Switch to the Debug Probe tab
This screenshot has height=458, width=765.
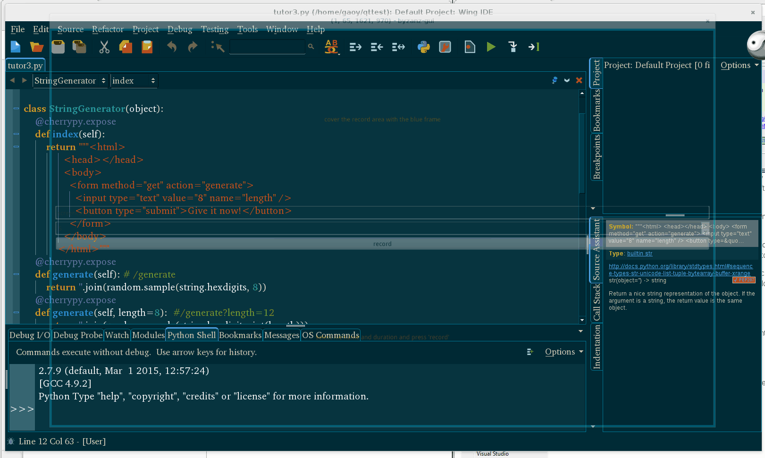[77, 335]
